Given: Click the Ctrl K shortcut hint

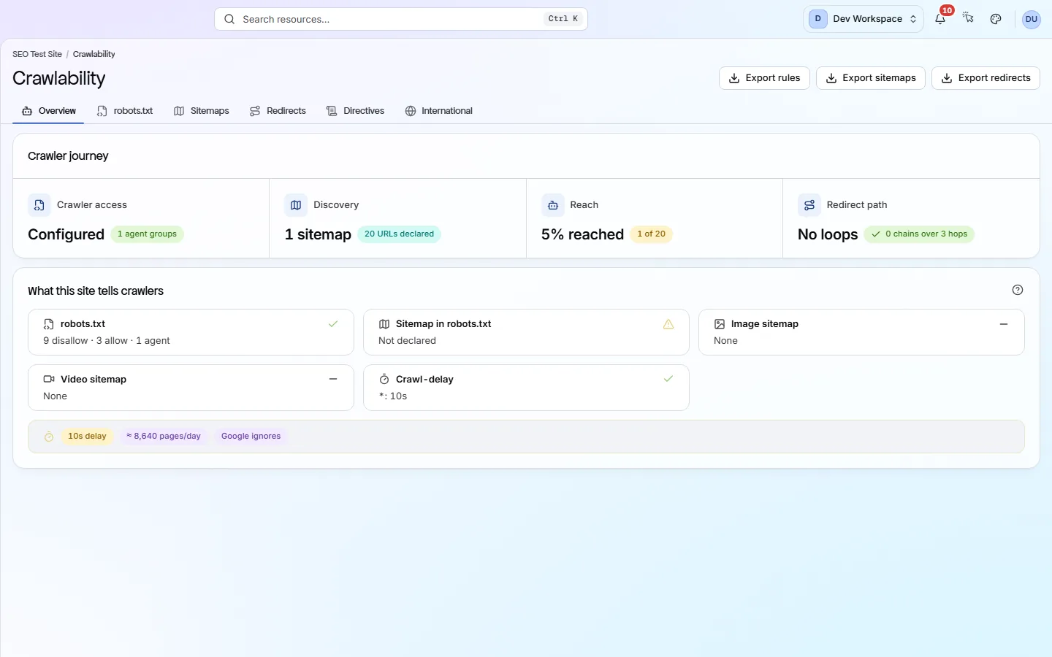Looking at the screenshot, I should click(x=563, y=19).
